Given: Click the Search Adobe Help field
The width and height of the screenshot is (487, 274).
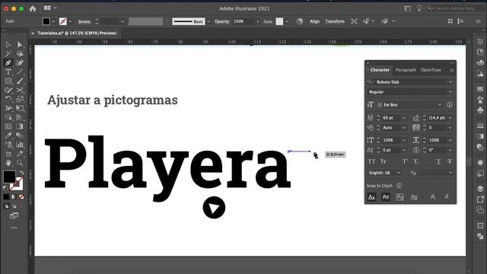Looking at the screenshot, I should 455,8.
